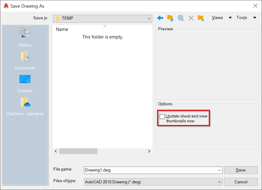This screenshot has width=262, height=190.
Task: Click the Name column header
Action: point(62,29)
